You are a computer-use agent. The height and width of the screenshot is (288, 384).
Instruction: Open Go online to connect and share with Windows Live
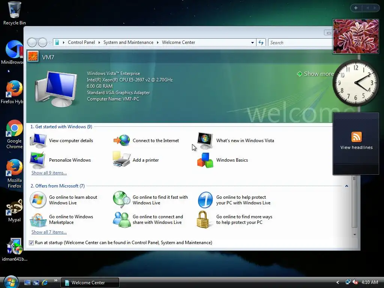point(148,220)
